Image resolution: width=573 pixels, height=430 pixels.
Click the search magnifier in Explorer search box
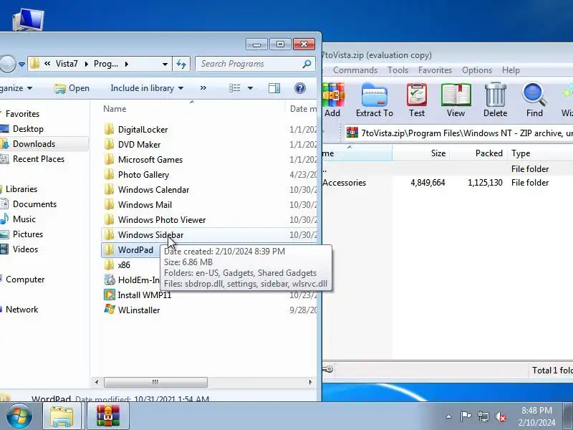(307, 64)
